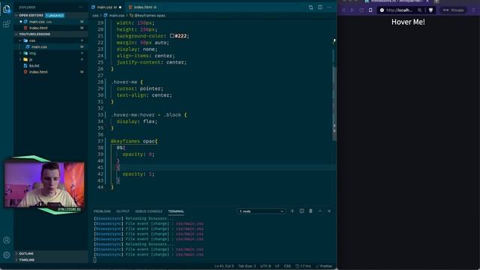Go forward in the browser

tap(352, 10)
